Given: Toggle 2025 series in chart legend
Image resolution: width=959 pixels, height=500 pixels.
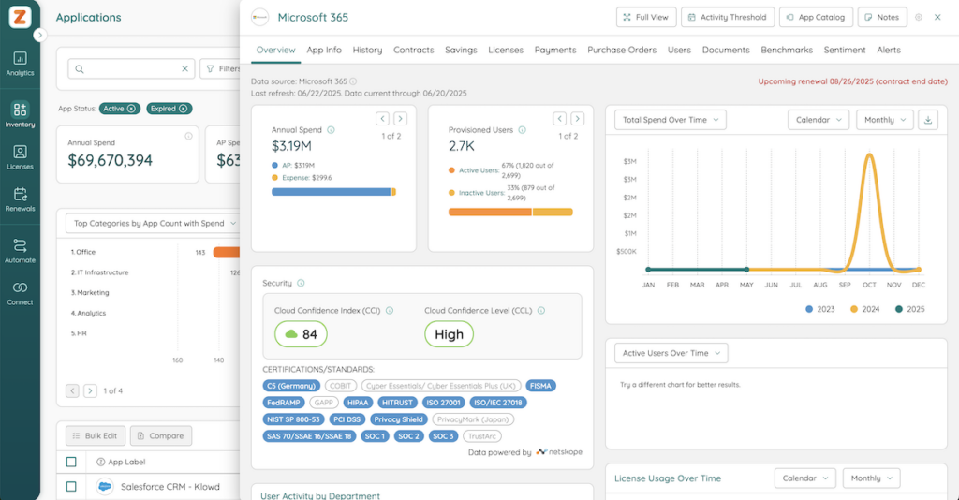Looking at the screenshot, I should coord(909,309).
